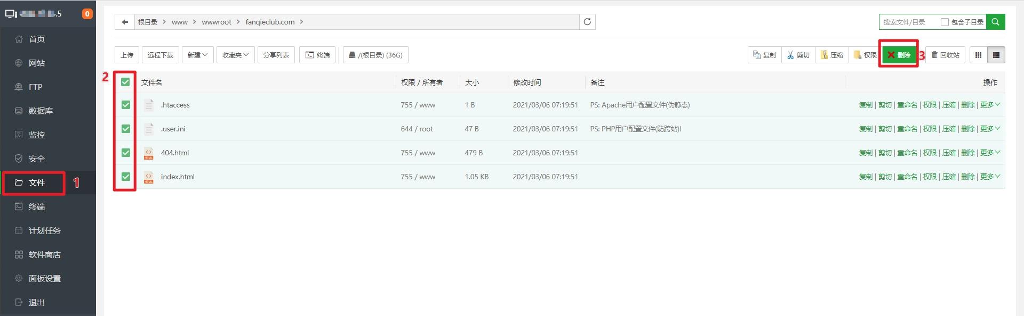Click the green 删除 delete toolbar button
The width and height of the screenshot is (1024, 316).
[899, 55]
